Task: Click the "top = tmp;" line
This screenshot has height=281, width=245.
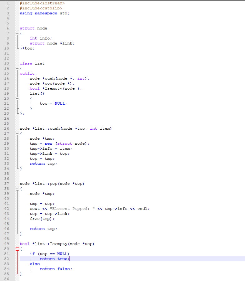Action: click(x=42, y=159)
